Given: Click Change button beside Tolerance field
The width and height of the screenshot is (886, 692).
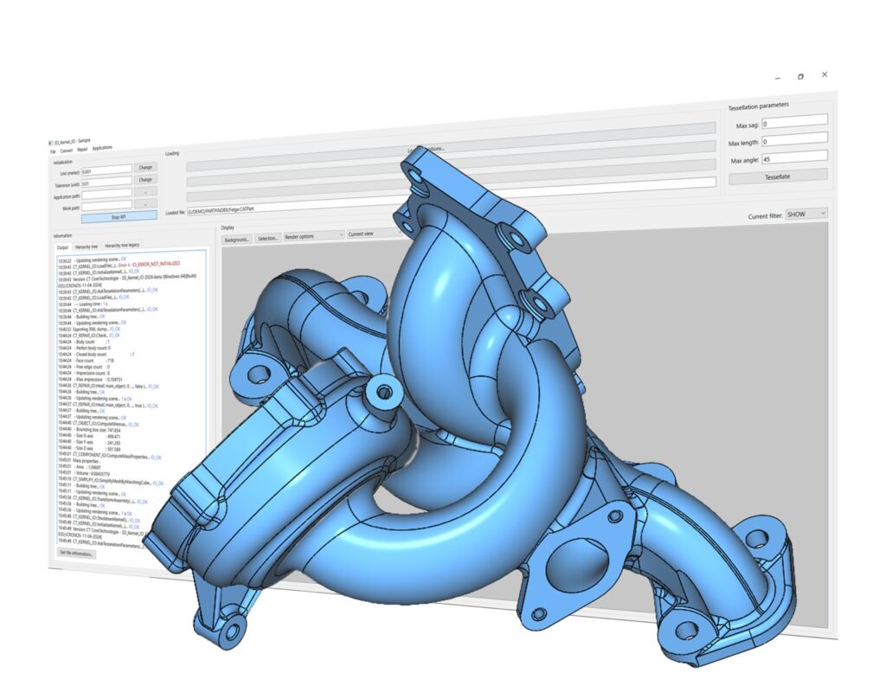Looking at the screenshot, I should [x=145, y=180].
